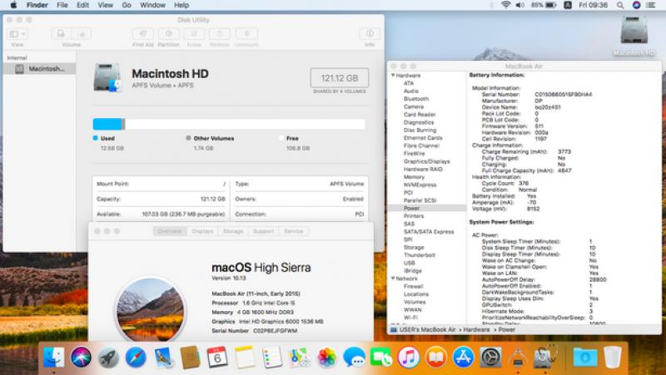Click the First Aid toolbar icon
Image resolution: width=666 pixels, height=375 pixels.
[x=142, y=34]
